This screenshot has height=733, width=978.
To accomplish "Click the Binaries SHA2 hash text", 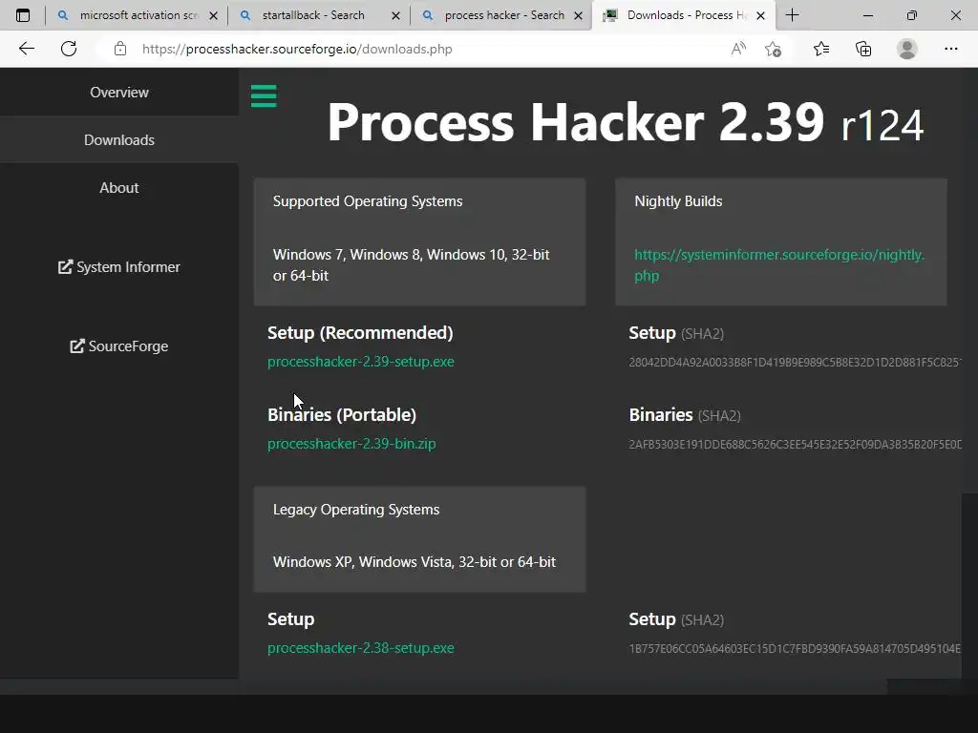I will click(x=796, y=445).
